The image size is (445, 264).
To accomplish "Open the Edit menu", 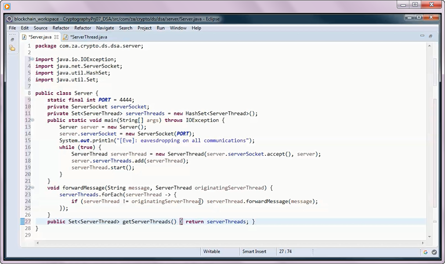I will click(25, 28).
